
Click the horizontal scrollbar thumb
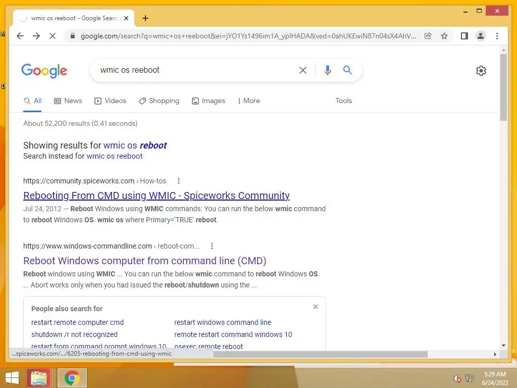(x=321, y=354)
